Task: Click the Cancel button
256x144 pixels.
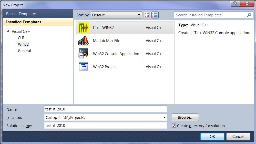Action: click(x=238, y=137)
